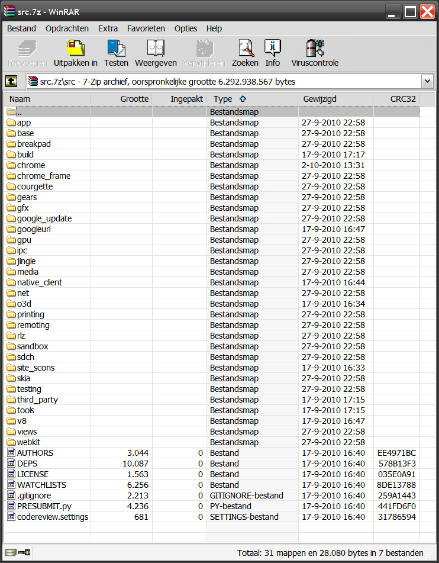Click the WinRAR icon in the title bar
The image size is (439, 563).
coord(9,11)
